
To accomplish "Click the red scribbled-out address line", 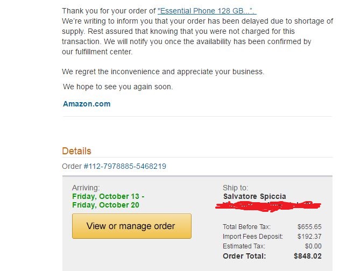I will click(268, 206).
